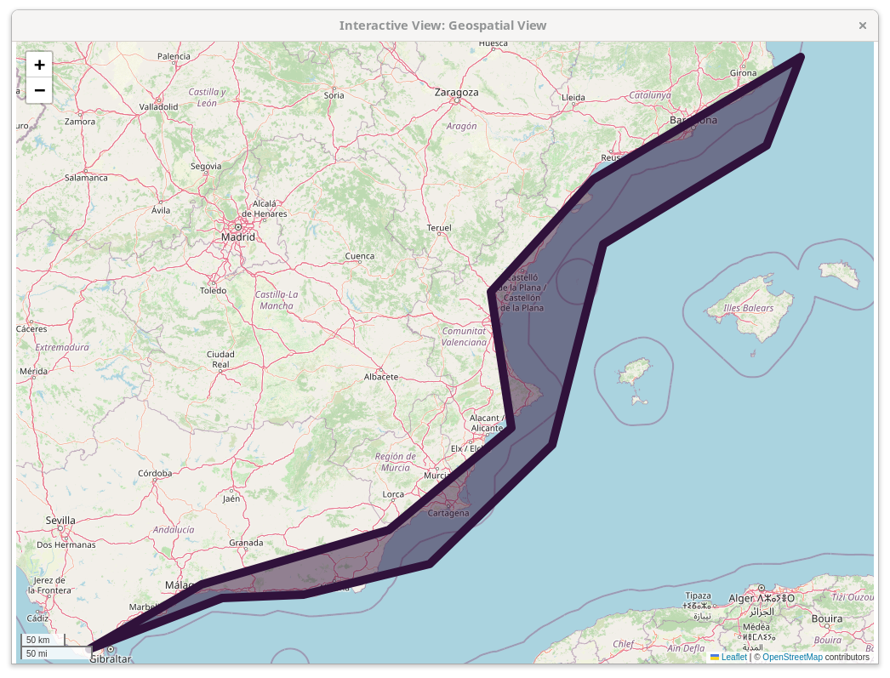Click the Palencia city label

[174, 56]
